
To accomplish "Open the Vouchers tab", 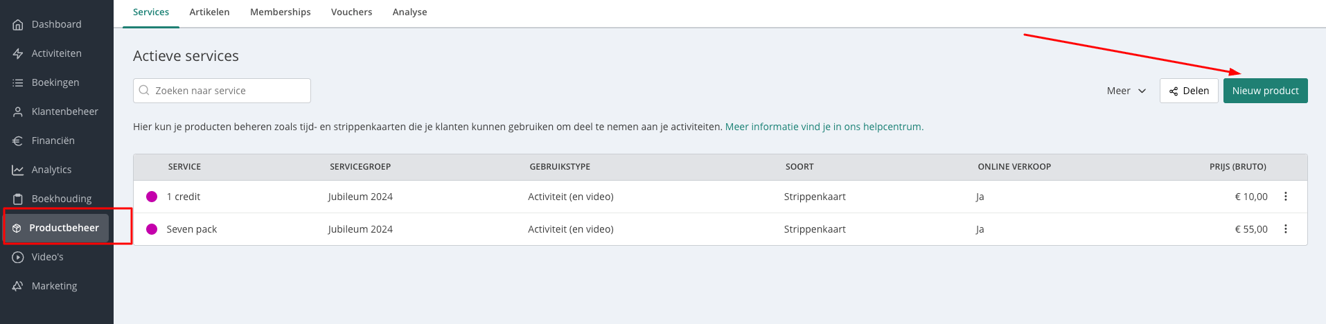I will 351,12.
